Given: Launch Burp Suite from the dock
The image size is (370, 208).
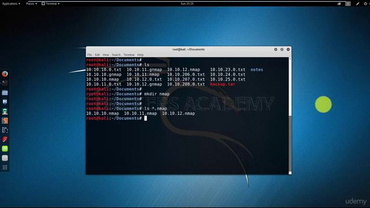Looking at the screenshot, I should (5, 121).
